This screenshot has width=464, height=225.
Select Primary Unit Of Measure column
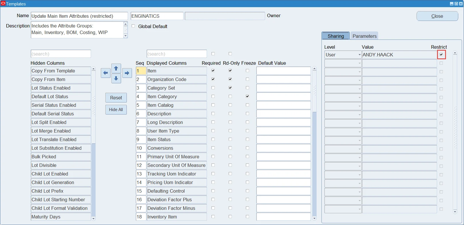[x=177, y=157]
